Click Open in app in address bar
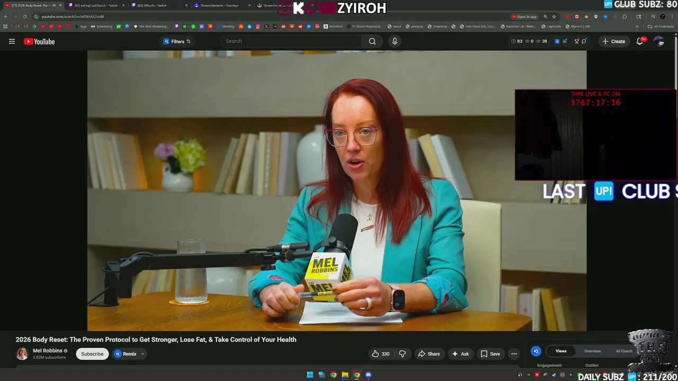Screen dimensions: 678x381 pos(524,16)
